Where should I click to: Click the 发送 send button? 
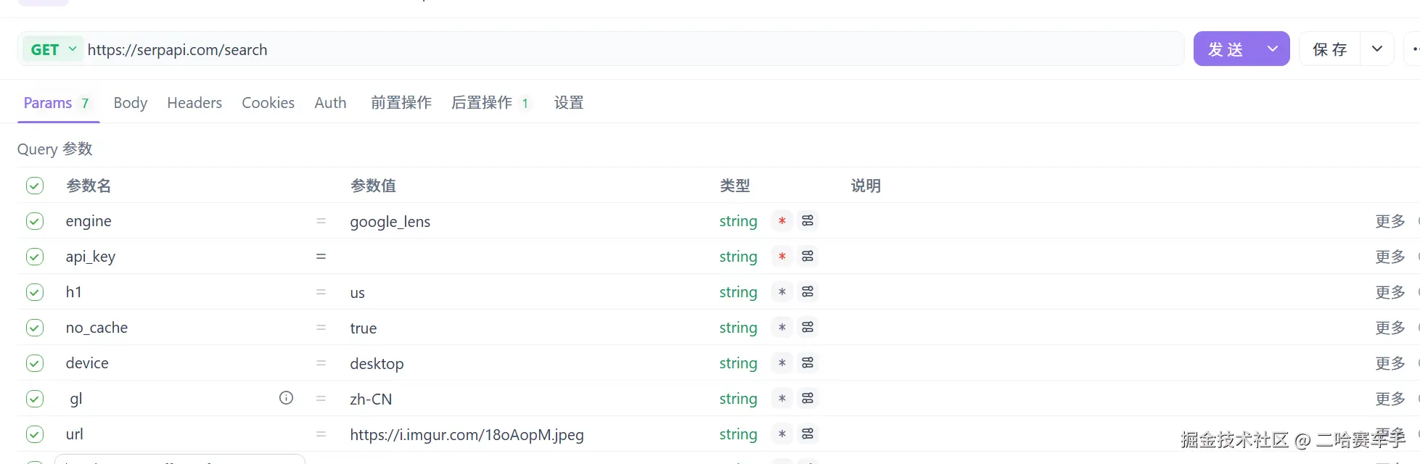tap(1226, 49)
